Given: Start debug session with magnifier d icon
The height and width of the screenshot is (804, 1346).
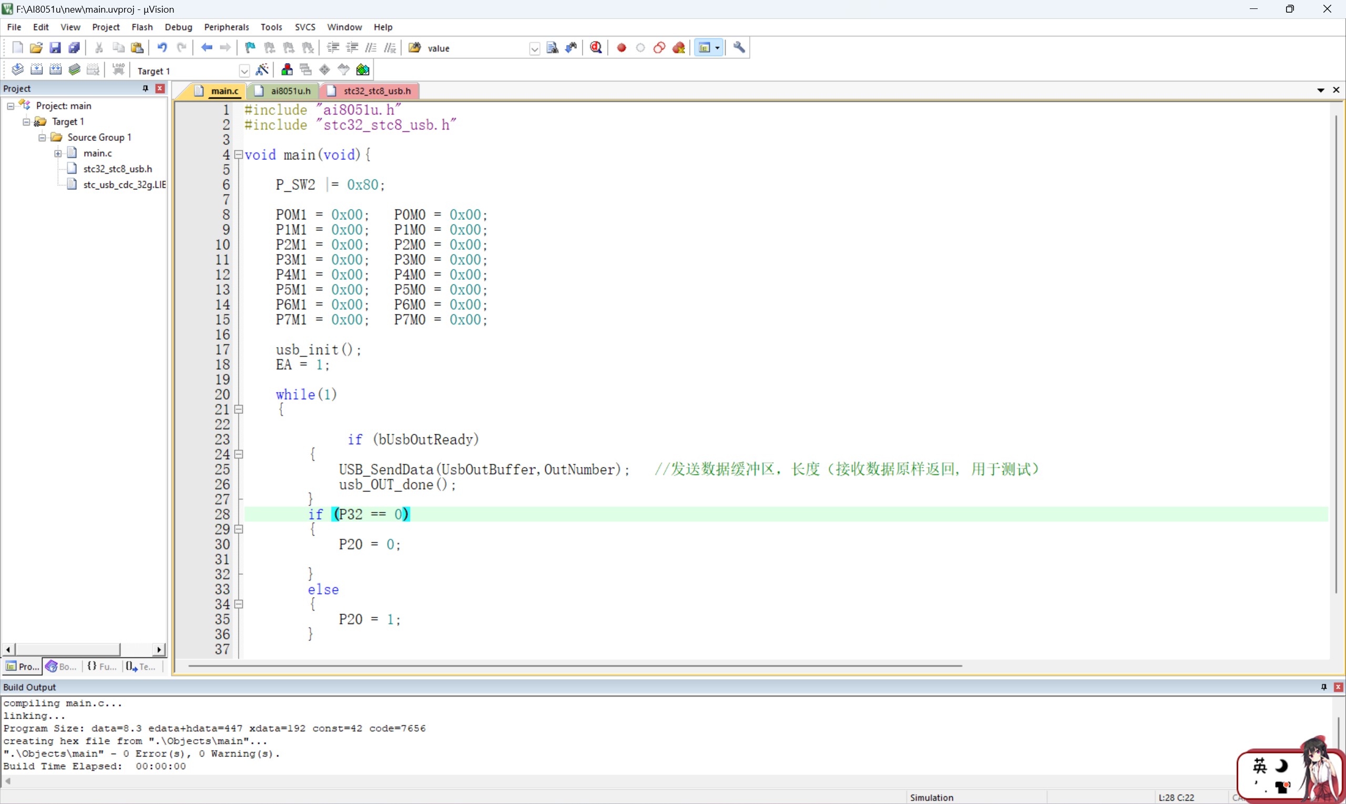Looking at the screenshot, I should 596,48.
